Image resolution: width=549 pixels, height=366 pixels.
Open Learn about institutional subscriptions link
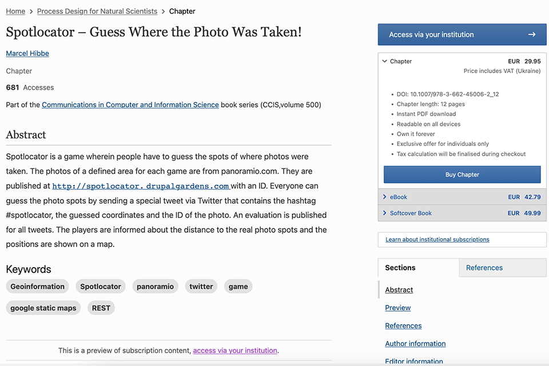pos(437,239)
